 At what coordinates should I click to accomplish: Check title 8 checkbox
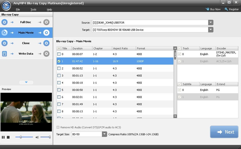[59, 111]
